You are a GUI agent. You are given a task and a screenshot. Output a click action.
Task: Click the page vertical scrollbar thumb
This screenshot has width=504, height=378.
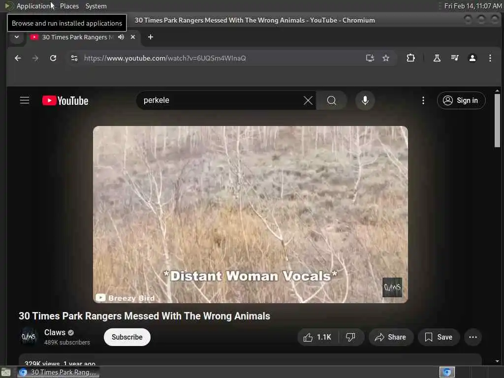(x=497, y=120)
